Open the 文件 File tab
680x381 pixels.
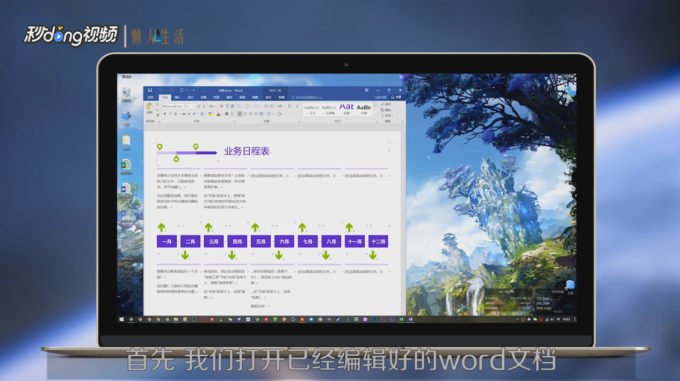150,97
